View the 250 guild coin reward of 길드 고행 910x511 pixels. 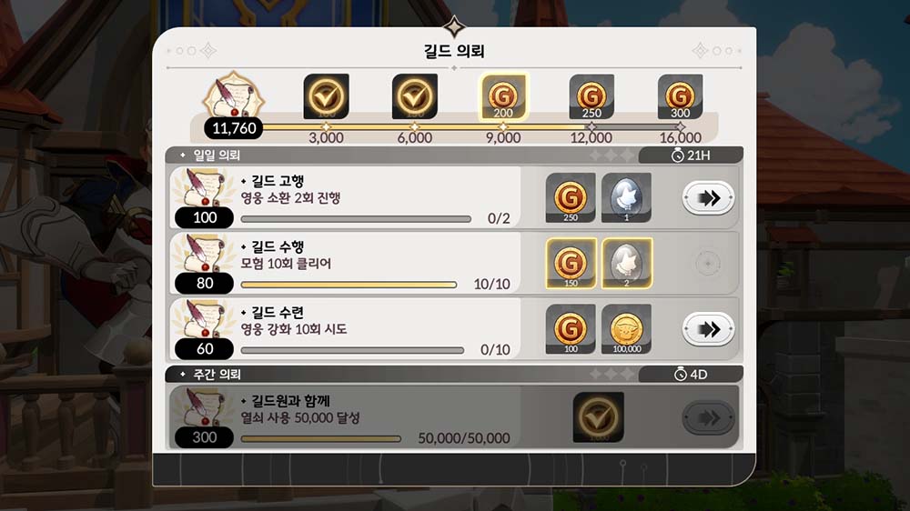coord(571,198)
